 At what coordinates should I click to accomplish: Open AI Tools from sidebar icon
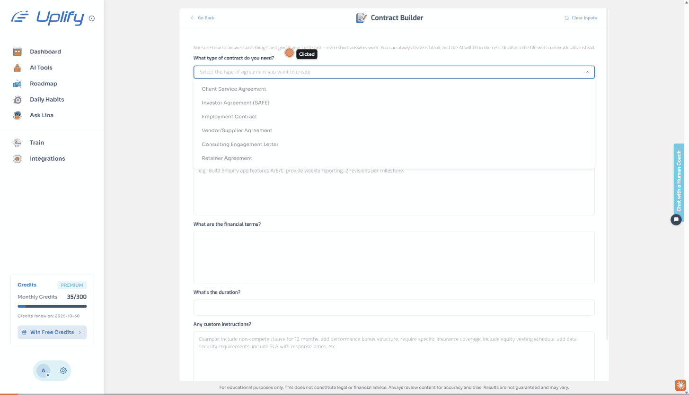[x=18, y=68]
